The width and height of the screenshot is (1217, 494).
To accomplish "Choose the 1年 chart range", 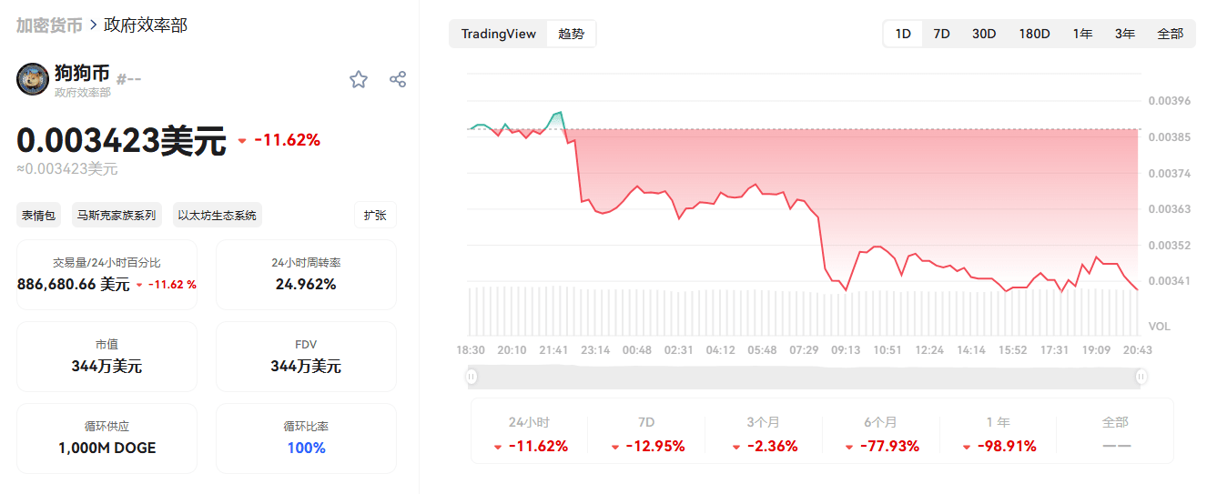I will [1082, 34].
